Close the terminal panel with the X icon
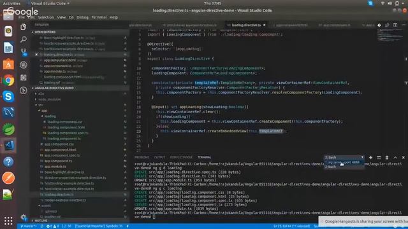The image size is (408, 229). pos(403,157)
